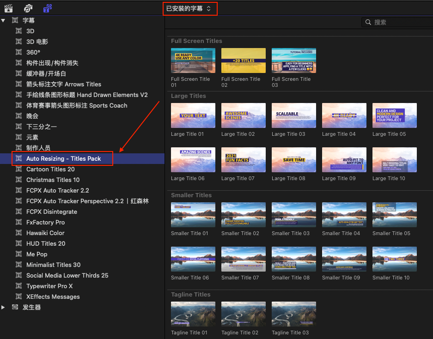433x339 pixels.
Task: Select Smaller Title 01 thumbnail
Action: pos(193,215)
